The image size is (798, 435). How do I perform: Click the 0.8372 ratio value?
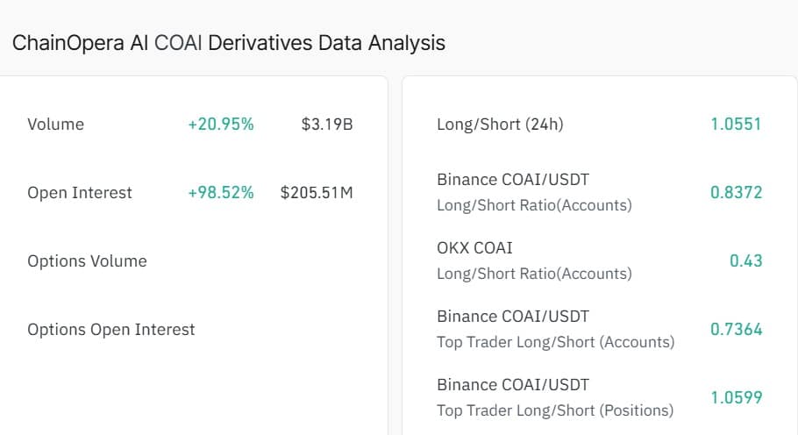point(736,193)
